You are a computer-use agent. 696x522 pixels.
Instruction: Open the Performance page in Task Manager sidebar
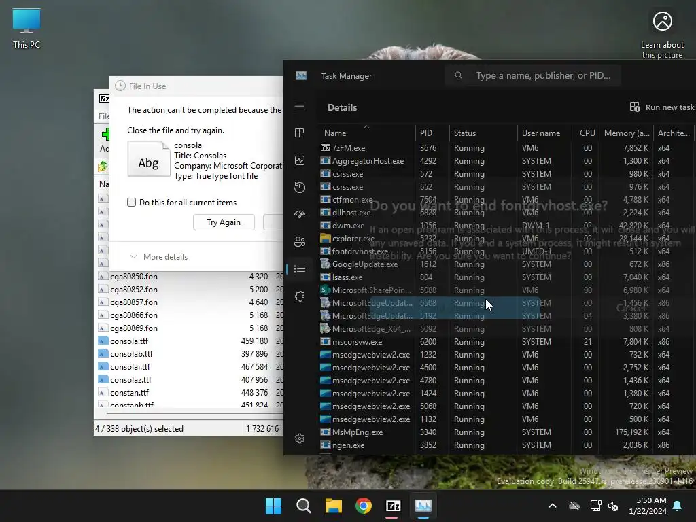[300, 160]
